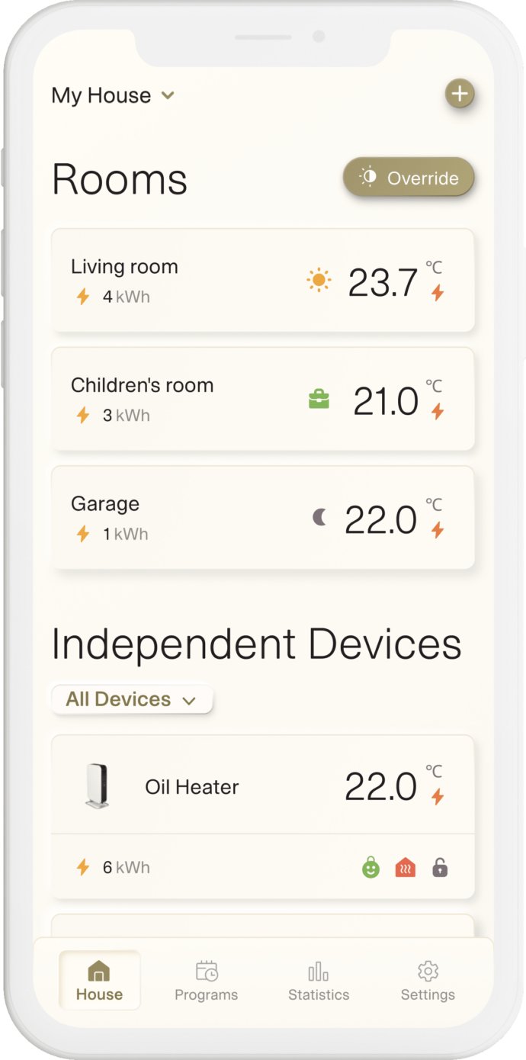The image size is (526, 1060).
Task: Click the lightning icon beside 6 kWh
Action: pyautogui.click(x=83, y=867)
